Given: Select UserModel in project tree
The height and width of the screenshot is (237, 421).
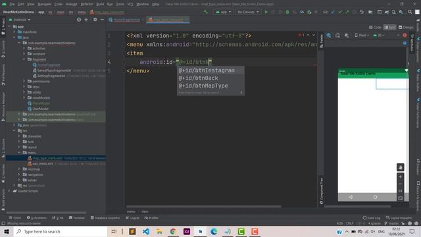Looking at the screenshot, I should click(x=40, y=109).
